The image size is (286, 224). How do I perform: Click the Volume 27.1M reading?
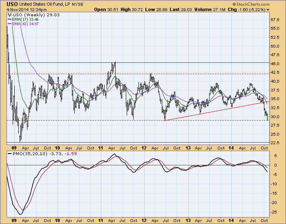coord(210,9)
